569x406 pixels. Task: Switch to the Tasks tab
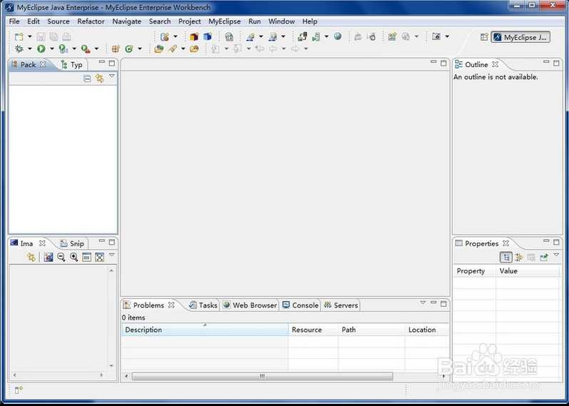click(203, 305)
